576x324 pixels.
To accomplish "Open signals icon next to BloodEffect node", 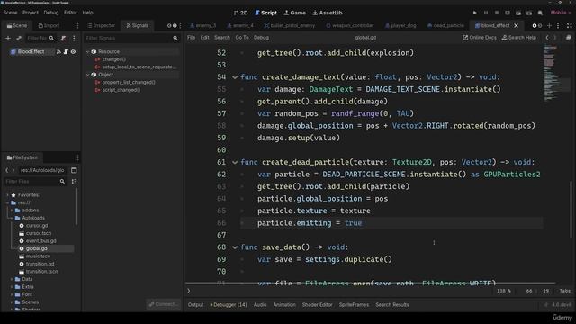I will click(58, 52).
